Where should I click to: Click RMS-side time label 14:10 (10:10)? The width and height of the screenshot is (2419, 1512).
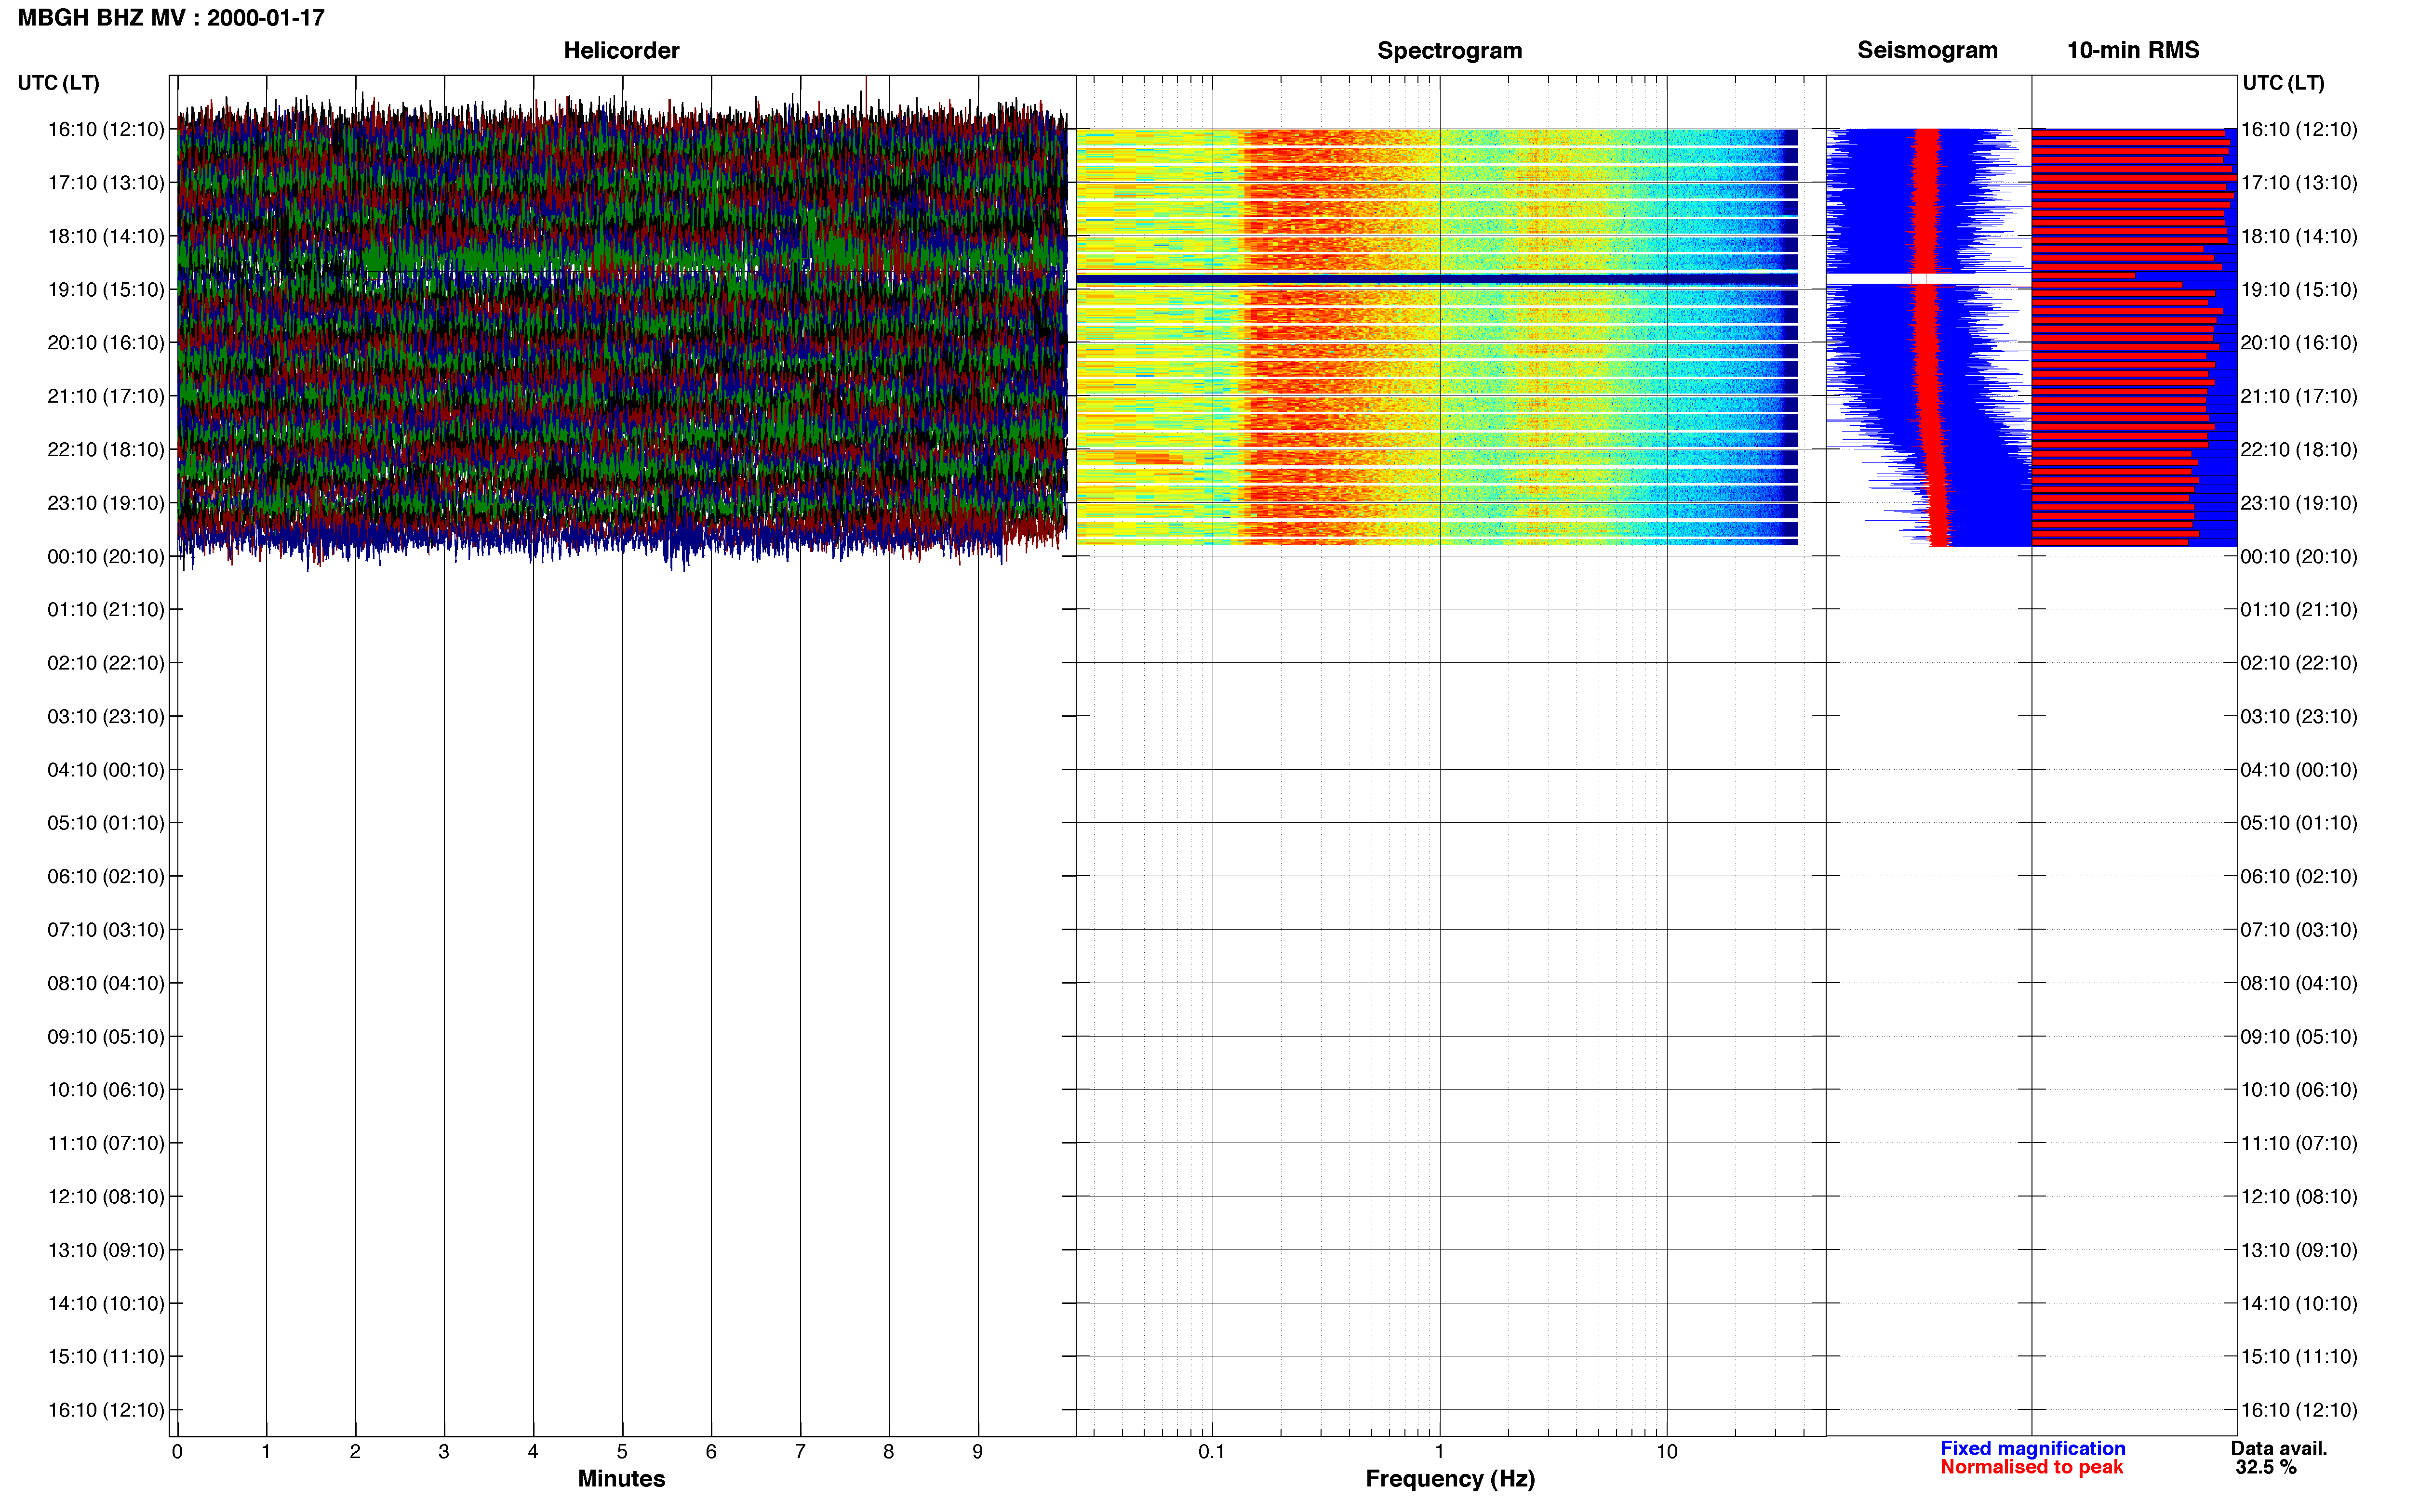pyautogui.click(x=2299, y=1304)
